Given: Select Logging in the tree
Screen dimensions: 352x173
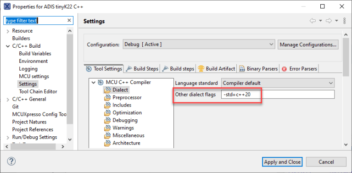Looking at the screenshot, I should click(x=28, y=69).
